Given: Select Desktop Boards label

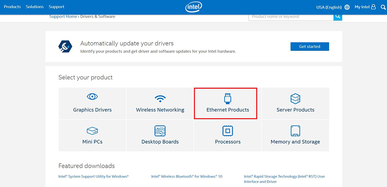Looking at the screenshot, I should click(x=160, y=142).
